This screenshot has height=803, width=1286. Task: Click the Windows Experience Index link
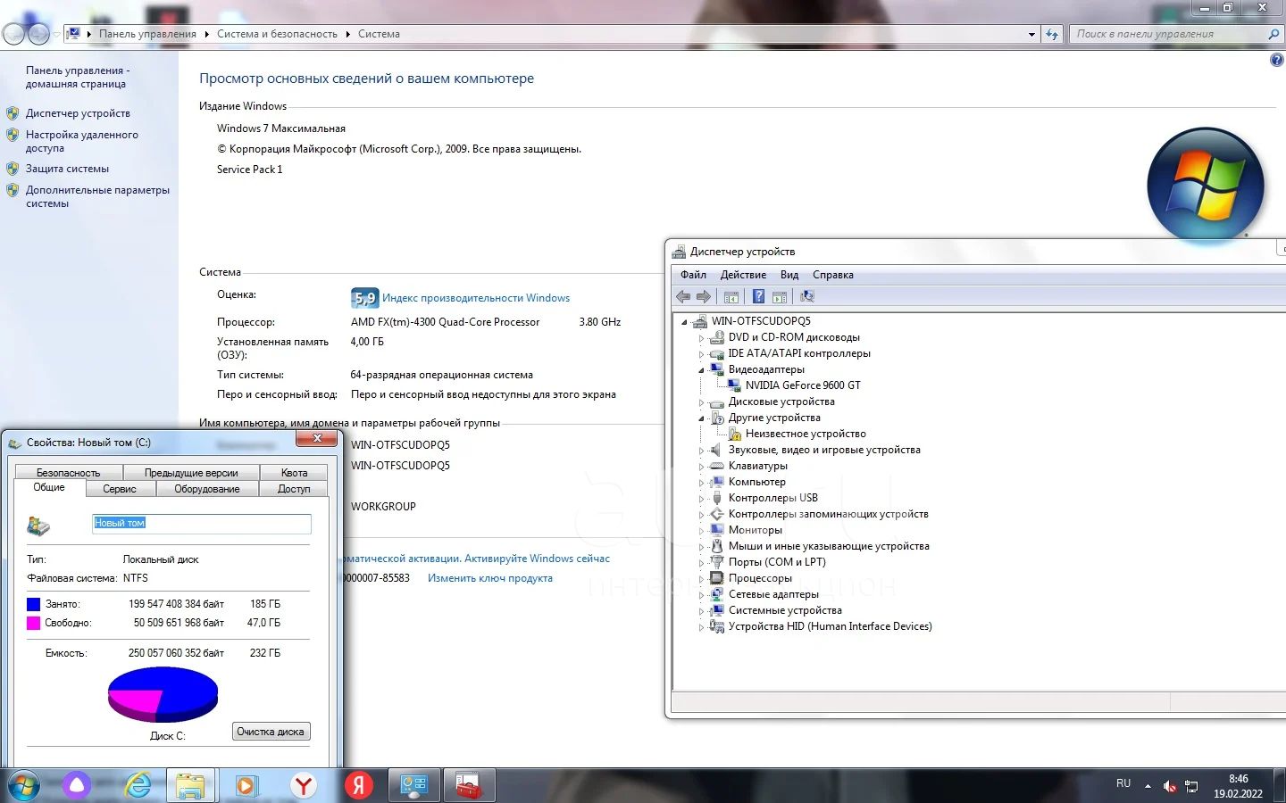[475, 298]
